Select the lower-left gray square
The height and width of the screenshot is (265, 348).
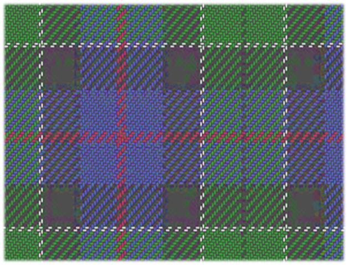click(60, 203)
